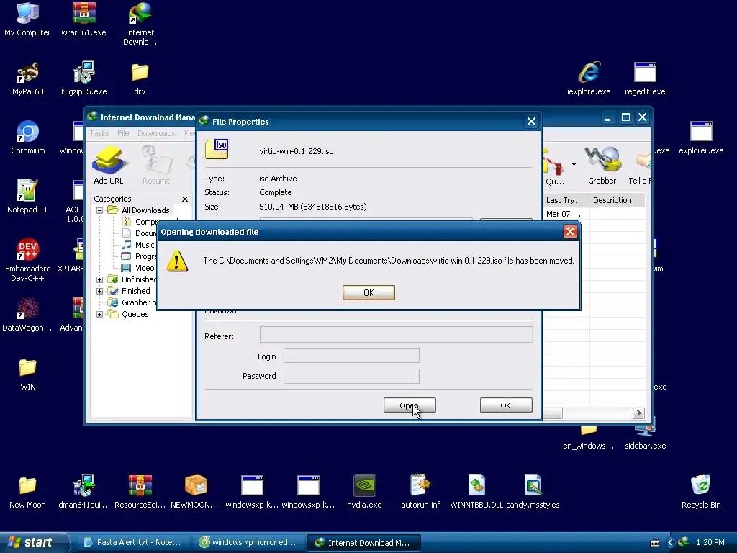Image resolution: width=737 pixels, height=553 pixels.
Task: Click the virtio-win iso file icon
Action: (217, 149)
